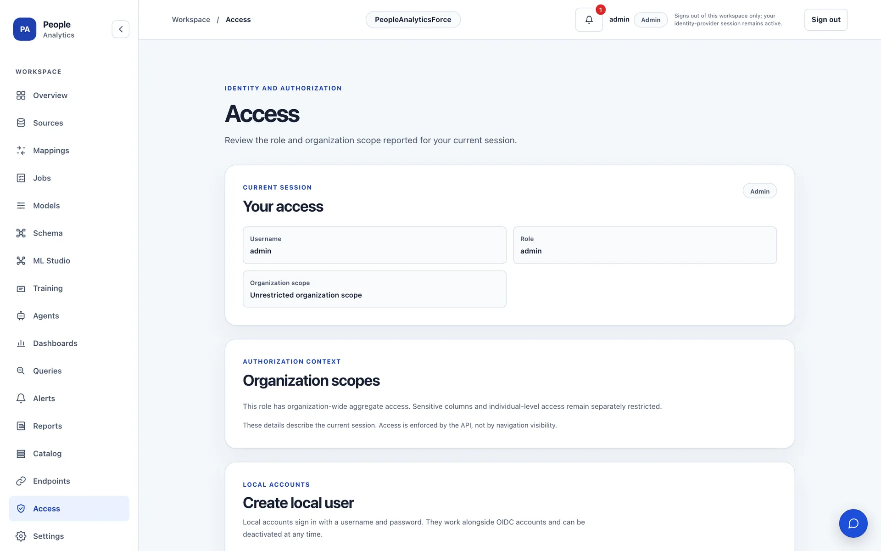The height and width of the screenshot is (551, 881).
Task: Click the Admin badge in the Your access card
Action: tap(759, 191)
